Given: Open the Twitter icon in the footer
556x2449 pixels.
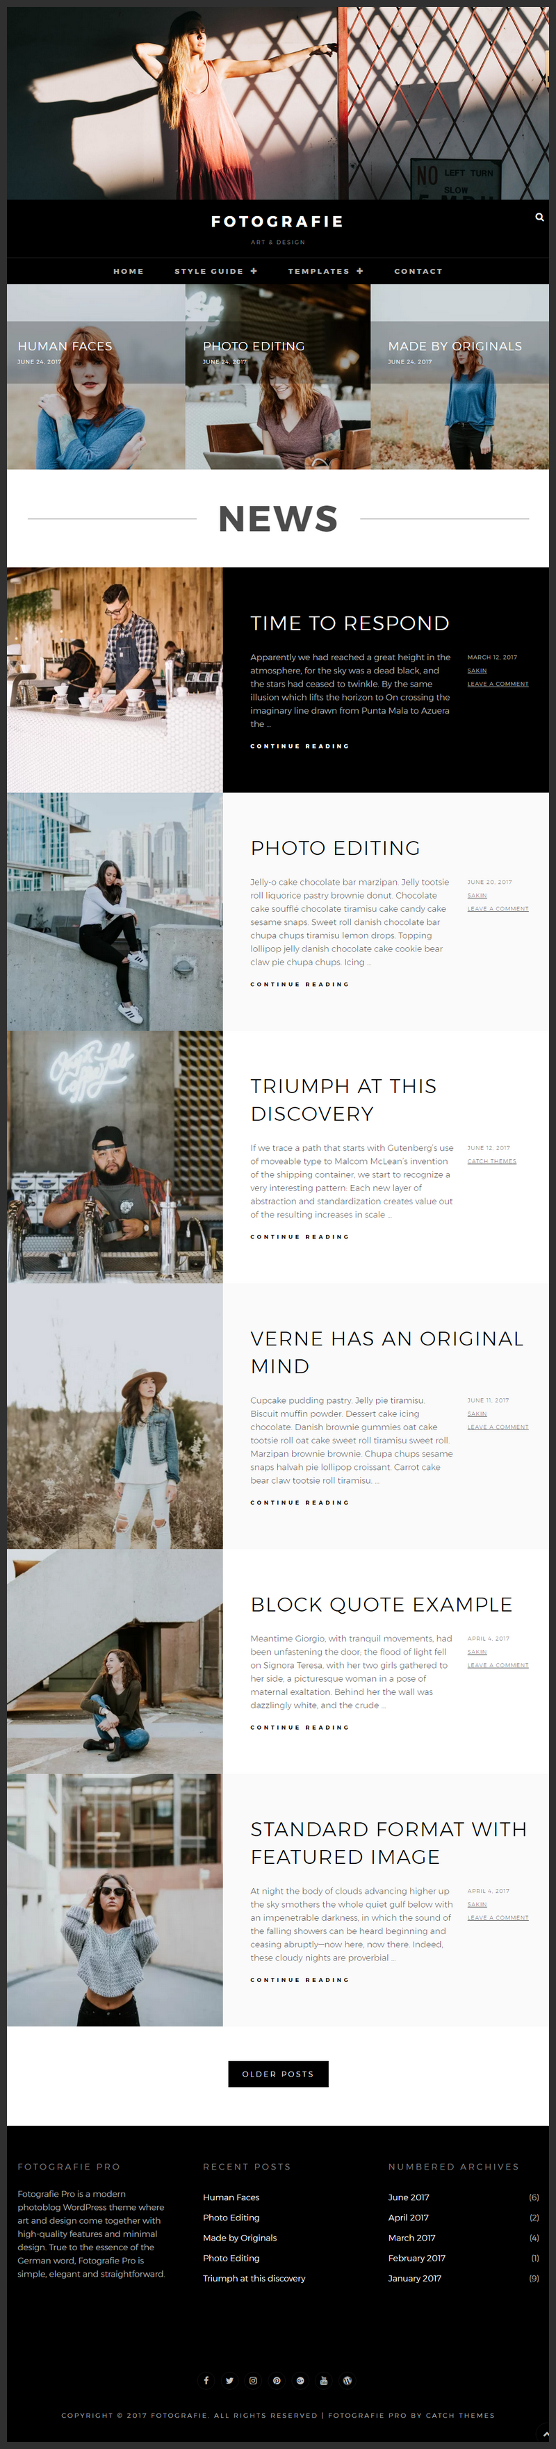Looking at the screenshot, I should (x=229, y=2380).
